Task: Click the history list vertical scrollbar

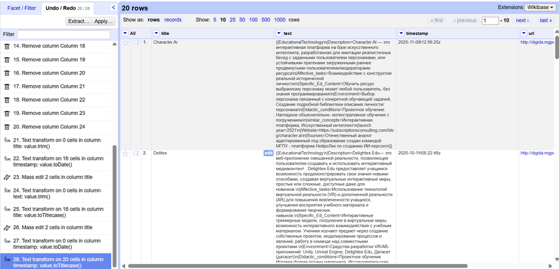Action: coord(115,206)
